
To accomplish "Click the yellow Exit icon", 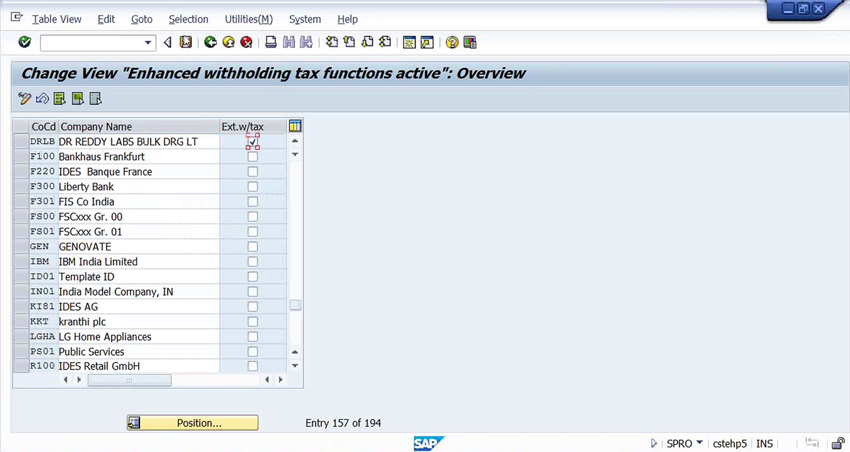I will click(229, 43).
